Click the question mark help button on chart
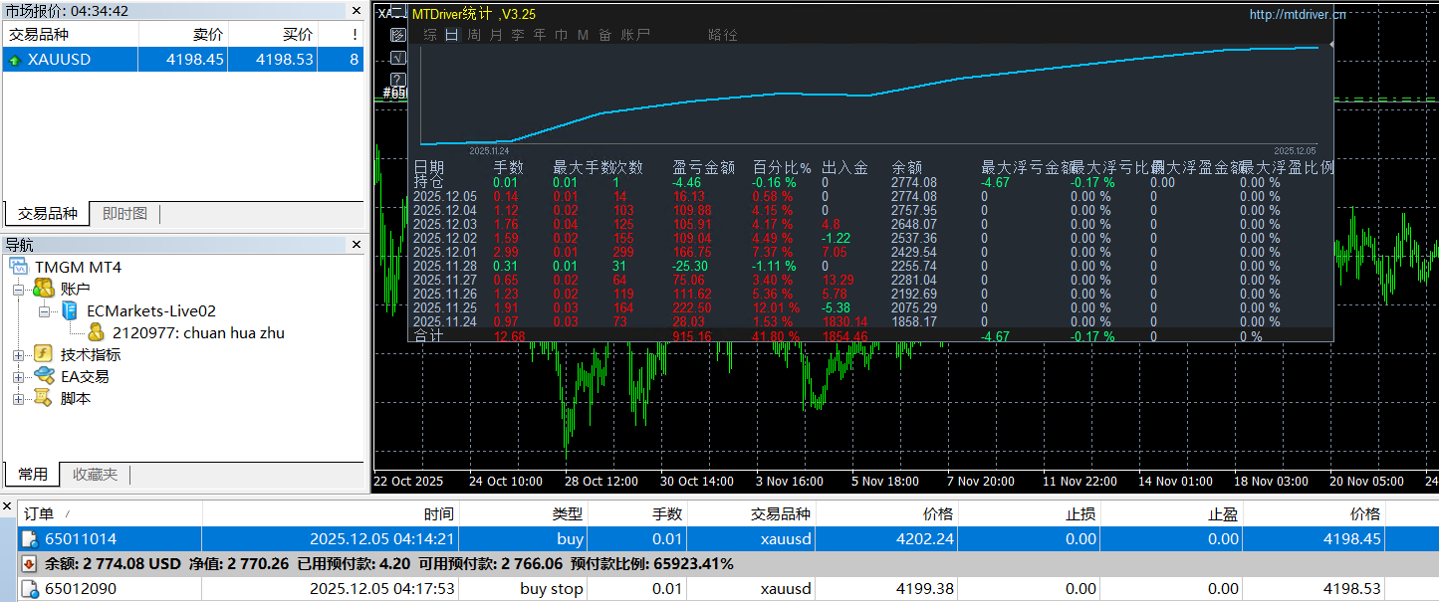Viewport: 1439px width, 602px height. (x=397, y=80)
